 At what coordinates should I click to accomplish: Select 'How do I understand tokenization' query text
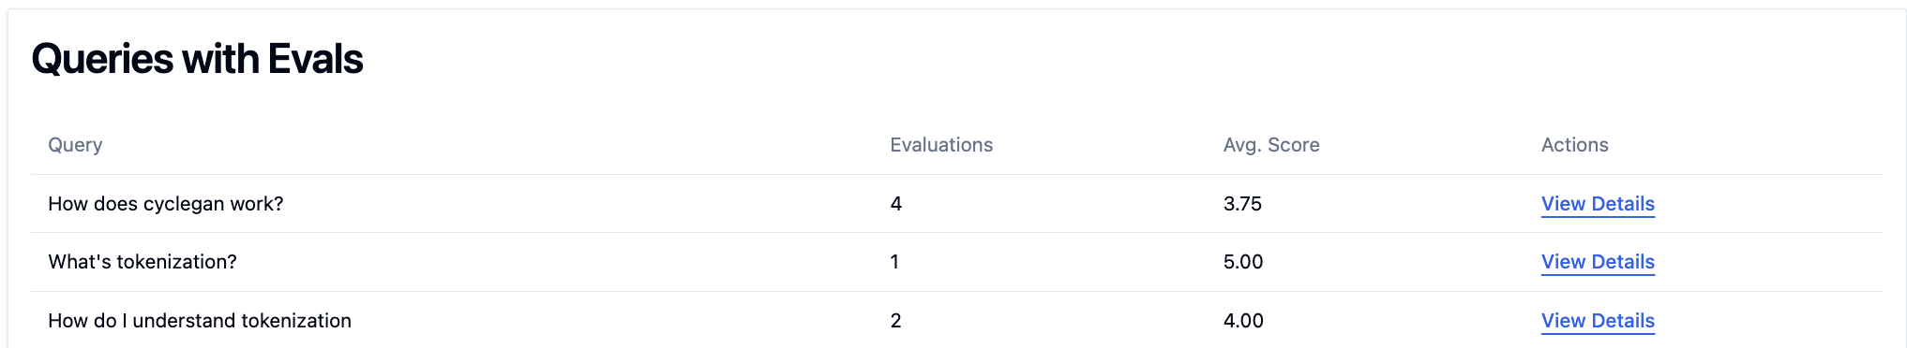[x=200, y=321]
